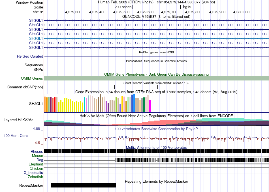Image resolution: width=269 pixels, height=192 pixels.
Task: Click the SH3GL1 label beside the GTEx chart
Action: [36, 104]
